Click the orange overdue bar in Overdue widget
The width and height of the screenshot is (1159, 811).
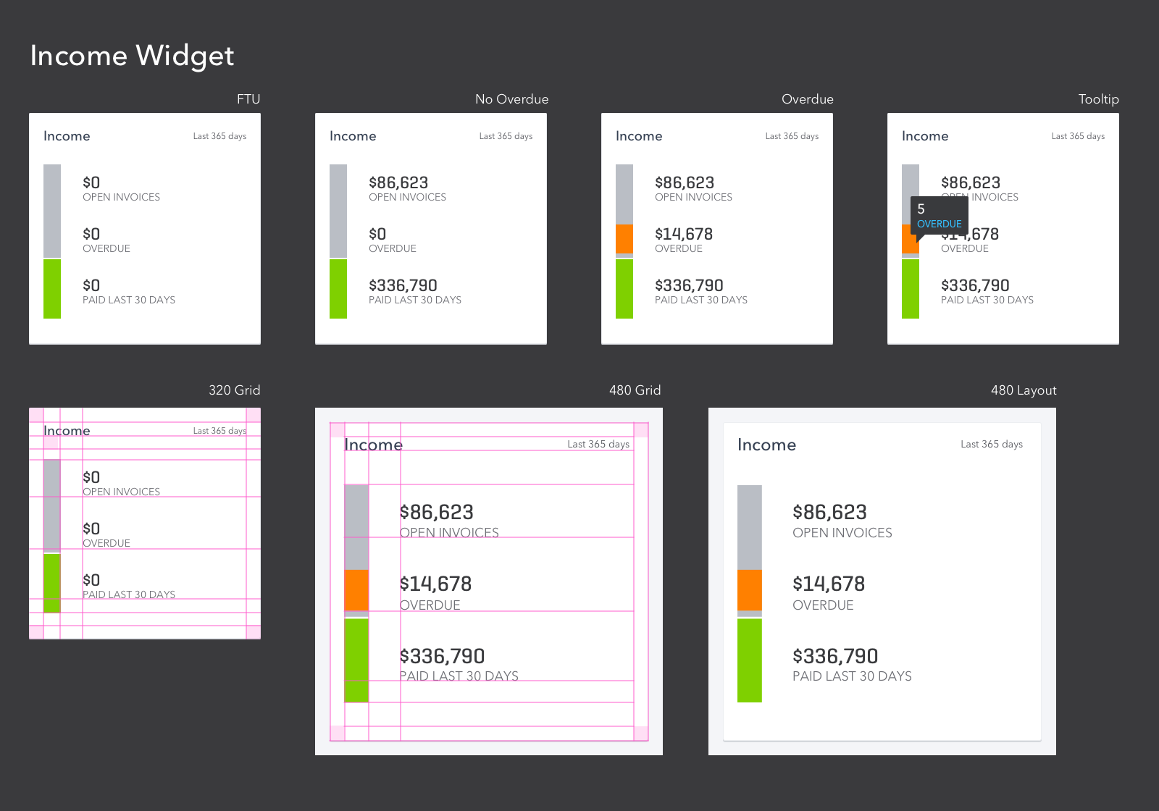[x=624, y=239]
